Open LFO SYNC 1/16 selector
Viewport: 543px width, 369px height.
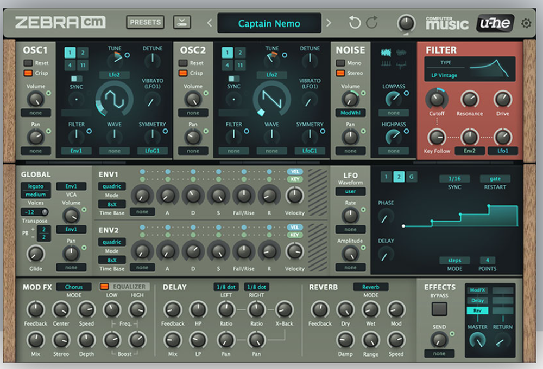coord(454,179)
